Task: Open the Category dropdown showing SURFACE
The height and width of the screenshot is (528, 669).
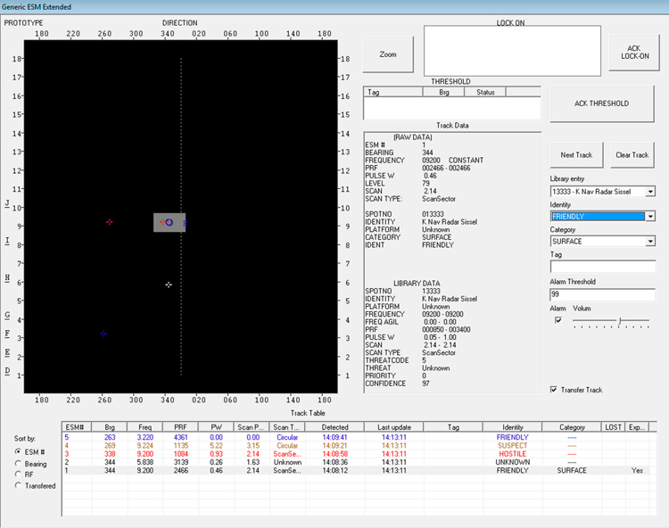Action: pos(649,242)
